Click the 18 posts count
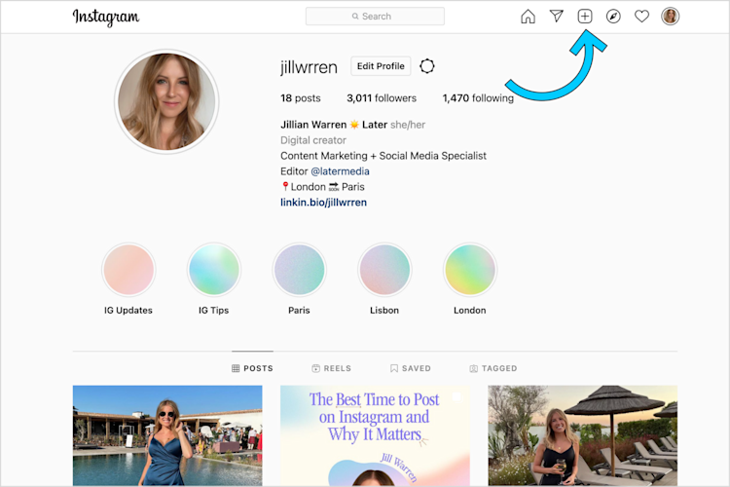 [301, 98]
